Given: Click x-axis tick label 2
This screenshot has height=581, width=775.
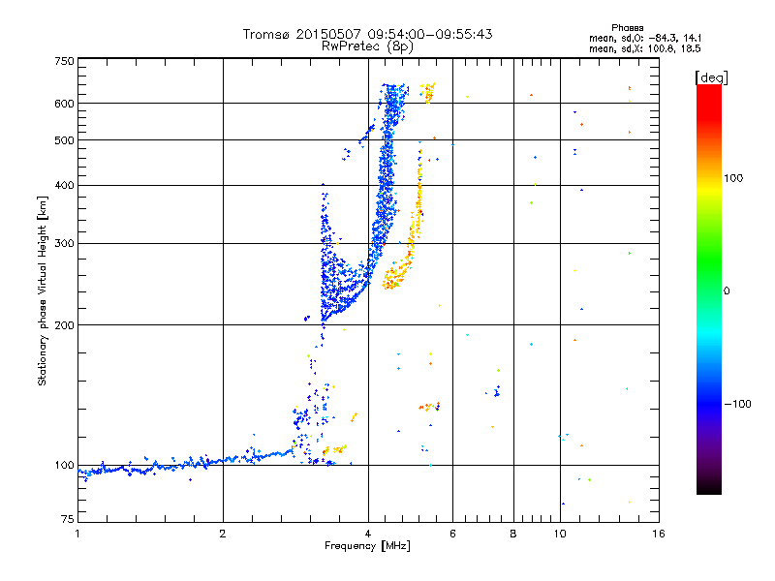Looking at the screenshot, I should [x=223, y=534].
